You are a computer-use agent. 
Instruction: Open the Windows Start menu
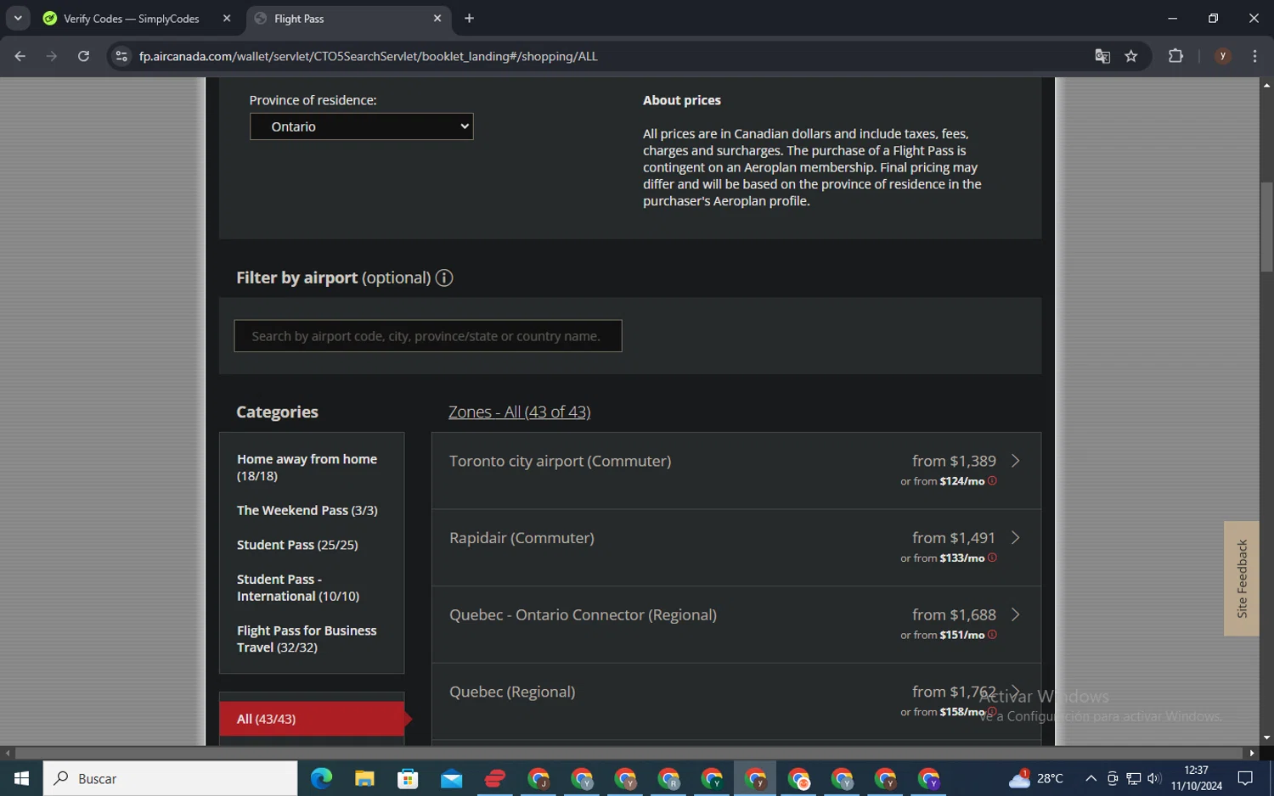click(x=21, y=778)
